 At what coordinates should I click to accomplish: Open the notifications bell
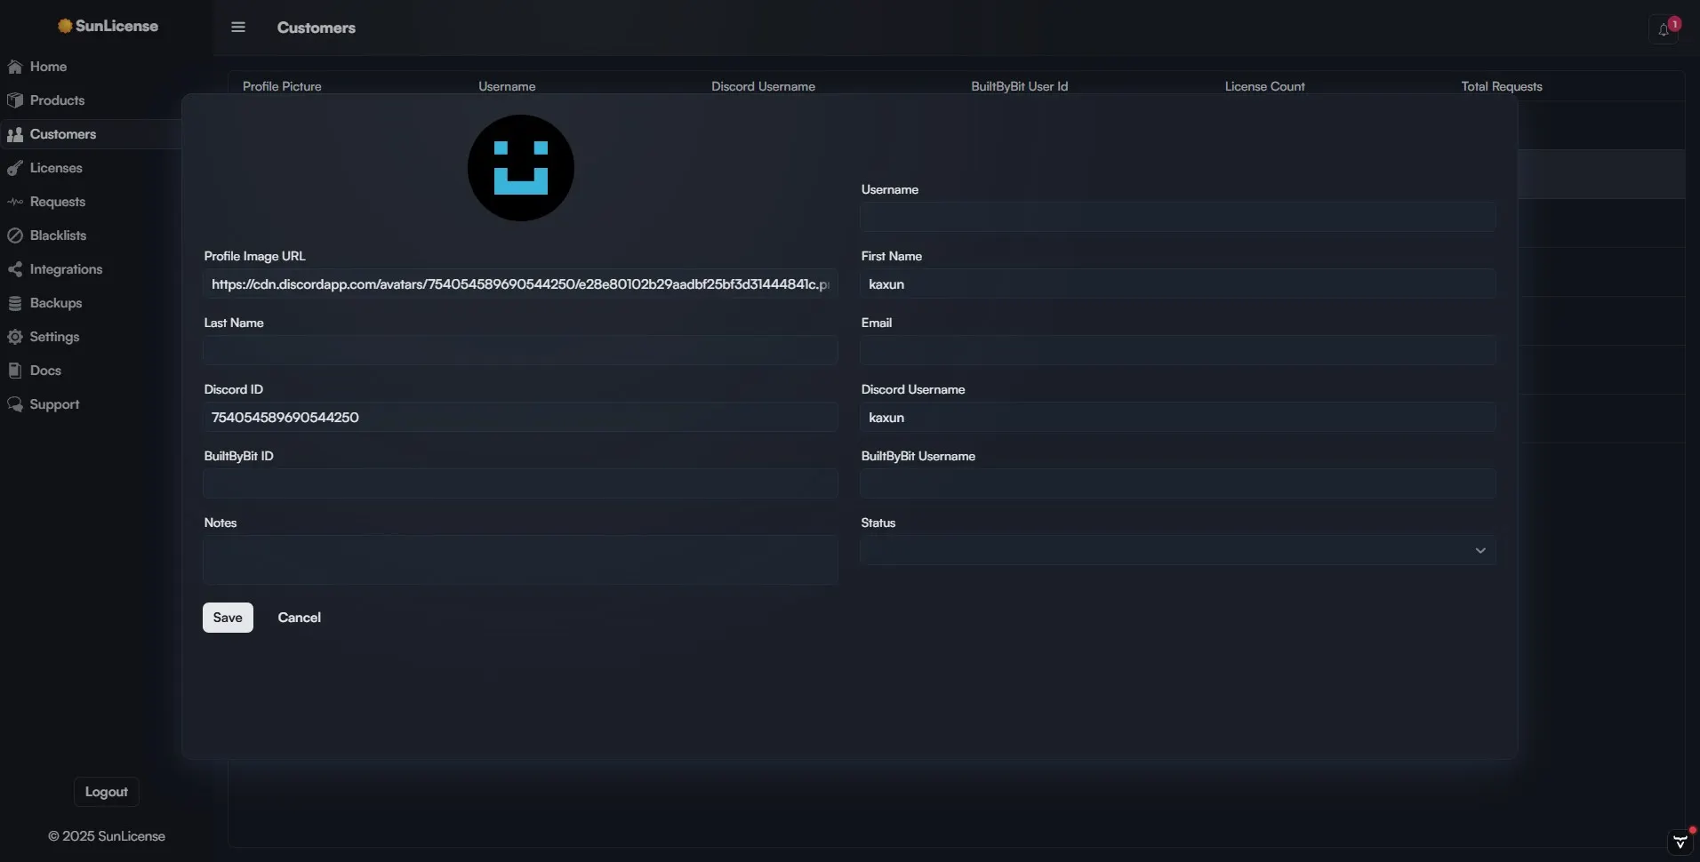coord(1664,29)
